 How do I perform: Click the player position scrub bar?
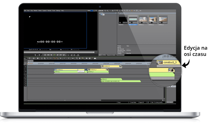click(x=60, y=52)
